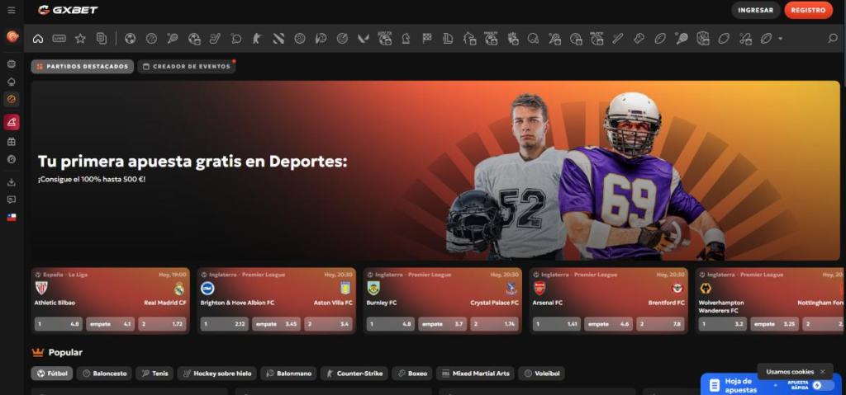846x395 pixels.
Task: Select Counter-Strike in Popular filters
Action: click(x=354, y=374)
